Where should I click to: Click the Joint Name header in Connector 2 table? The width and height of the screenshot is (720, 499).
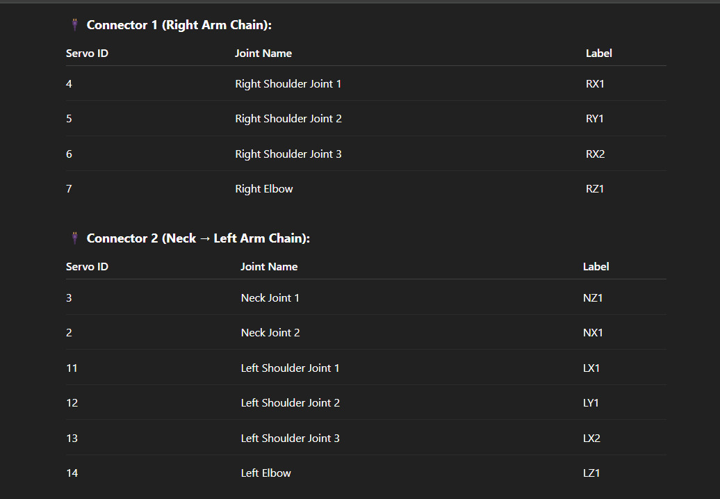coord(269,267)
